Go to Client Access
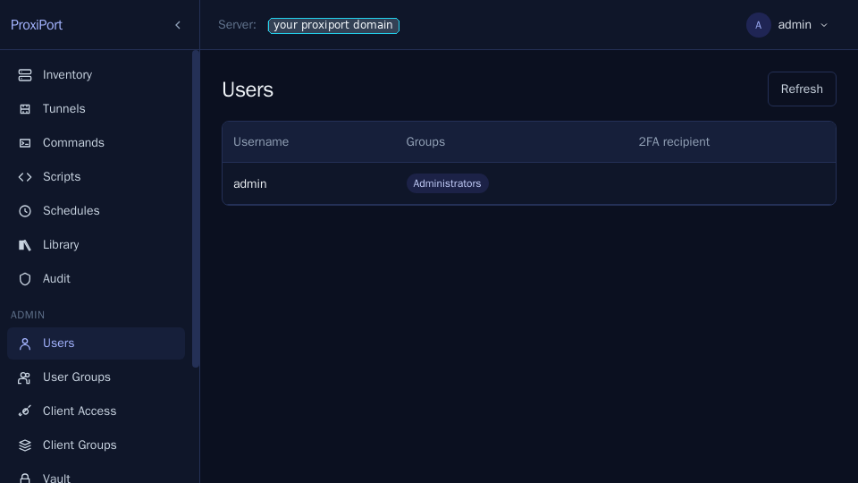 (96, 411)
